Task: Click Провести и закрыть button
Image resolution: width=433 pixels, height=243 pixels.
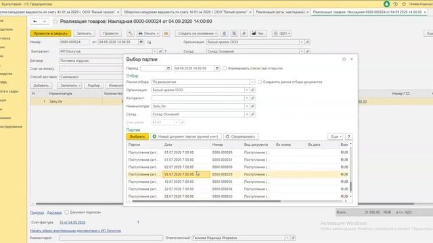Action: [x=51, y=33]
